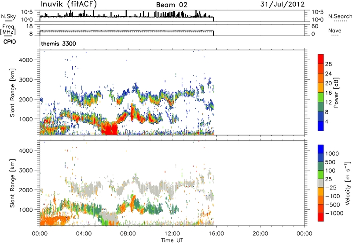
Task: Select the "Freq. [MHz]" axis label
Action: coord(8,29)
